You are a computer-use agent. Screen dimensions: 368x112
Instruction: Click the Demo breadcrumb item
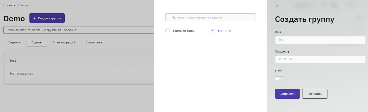[x=24, y=5]
